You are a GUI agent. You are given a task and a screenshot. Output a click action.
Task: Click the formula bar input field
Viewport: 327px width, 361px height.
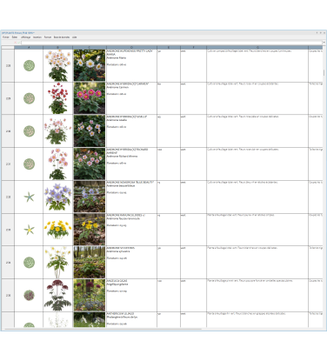171,43
